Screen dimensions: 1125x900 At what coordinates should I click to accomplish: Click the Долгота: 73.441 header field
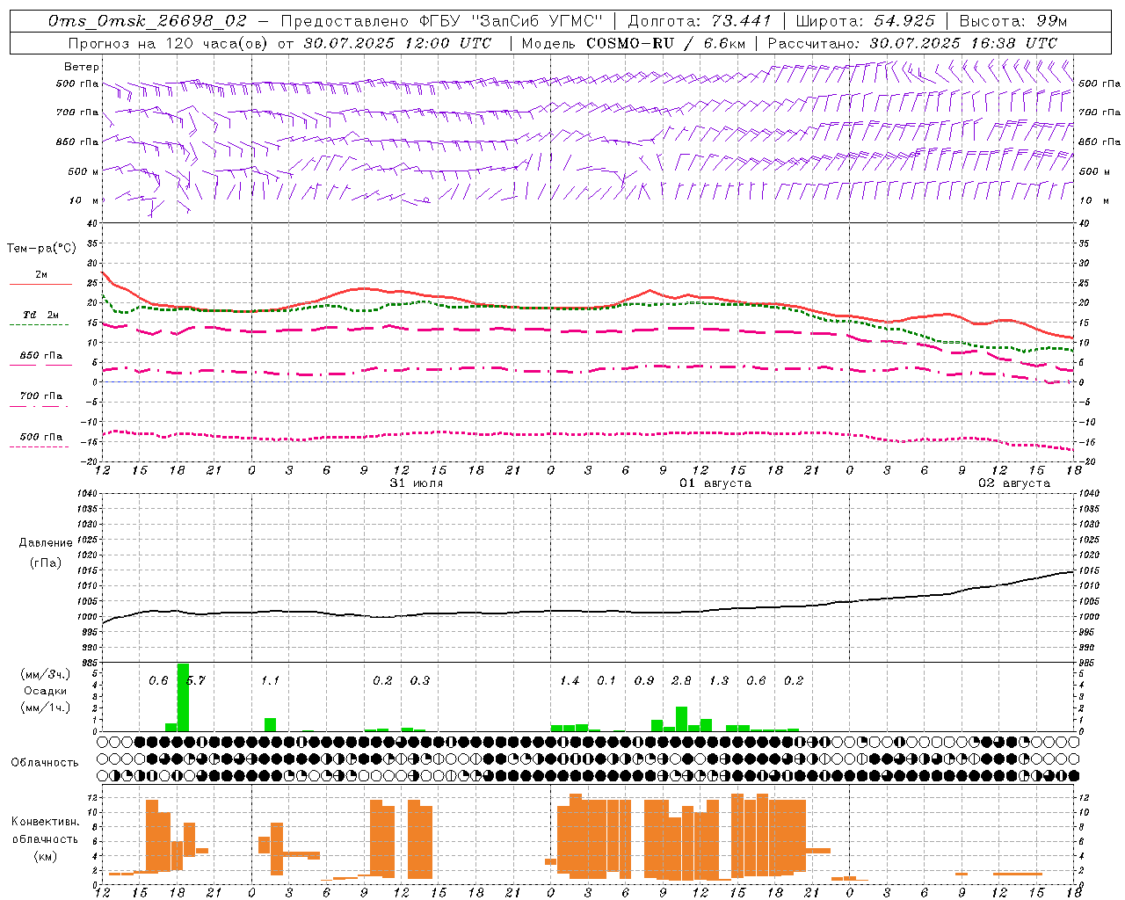[700, 21]
